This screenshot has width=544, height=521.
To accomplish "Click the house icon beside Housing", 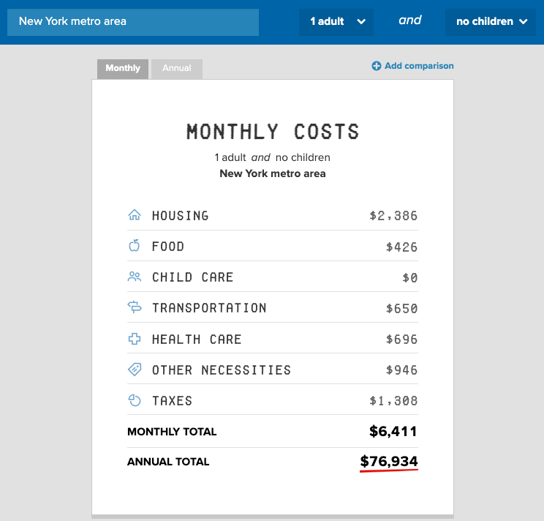I will click(x=134, y=215).
